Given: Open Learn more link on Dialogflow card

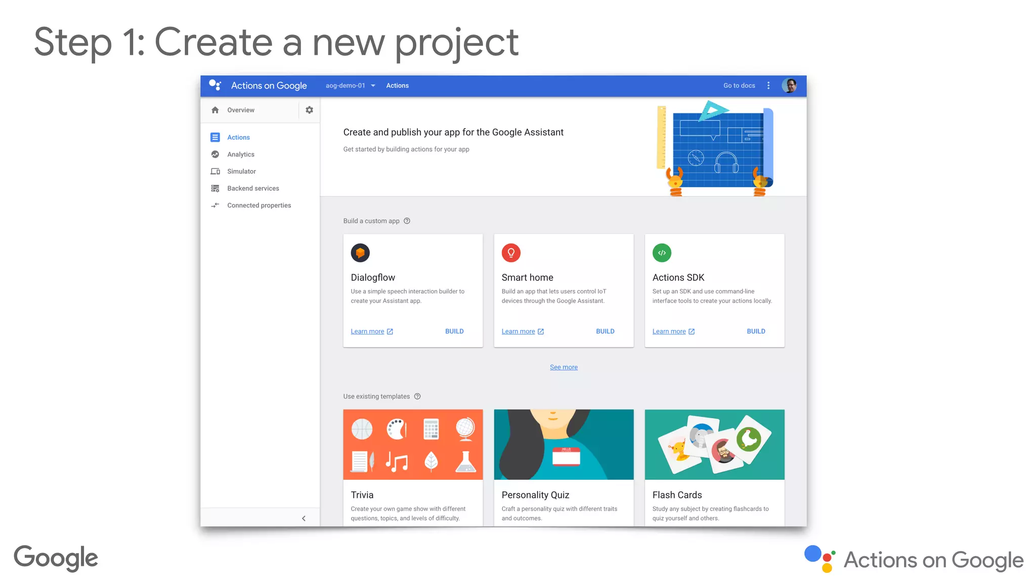Looking at the screenshot, I should (367, 331).
